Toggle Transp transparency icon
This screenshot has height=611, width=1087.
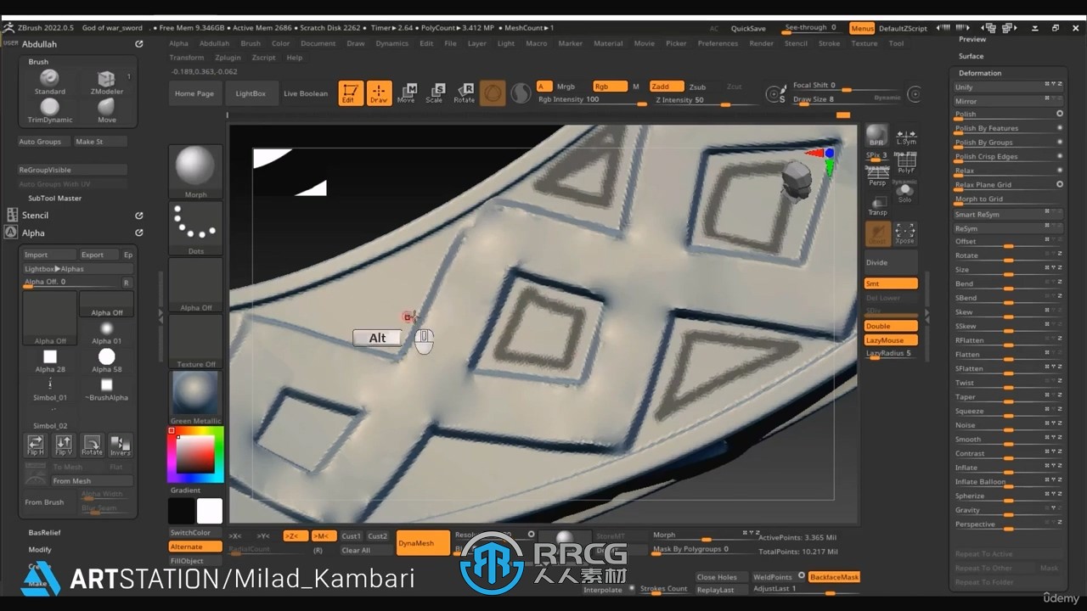(877, 206)
